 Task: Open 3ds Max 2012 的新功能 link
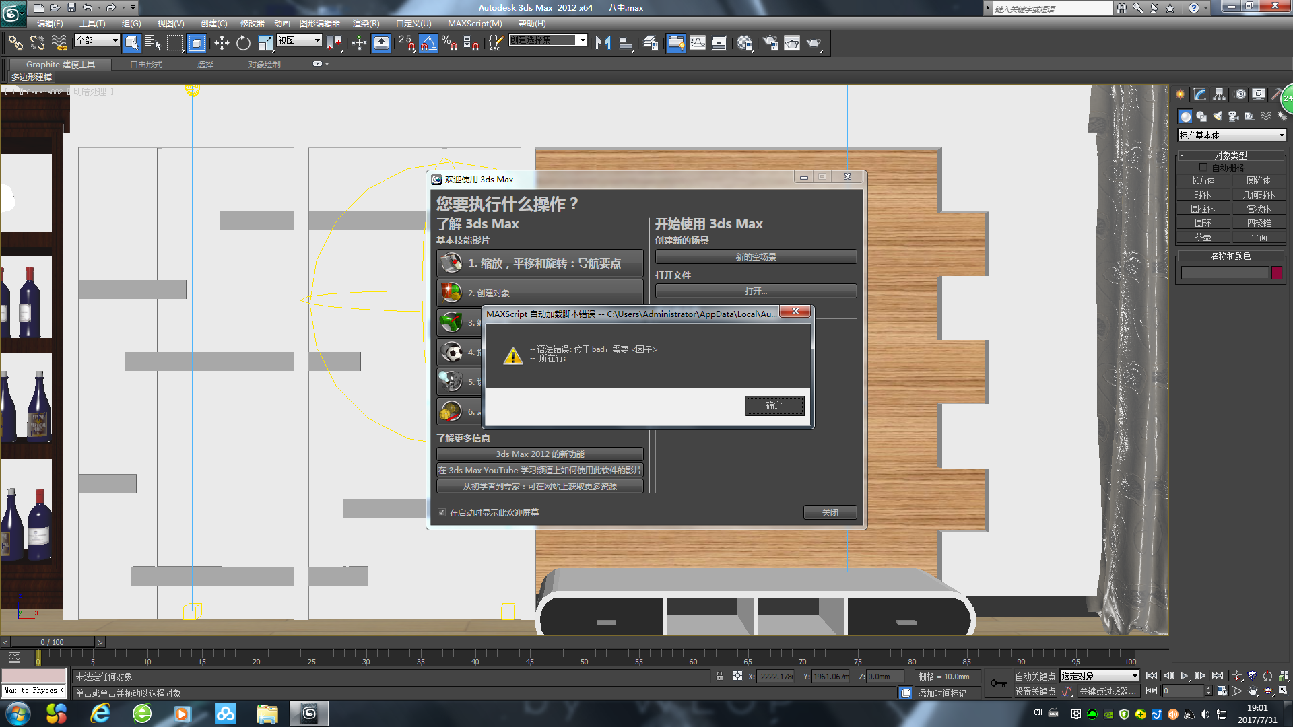540,454
